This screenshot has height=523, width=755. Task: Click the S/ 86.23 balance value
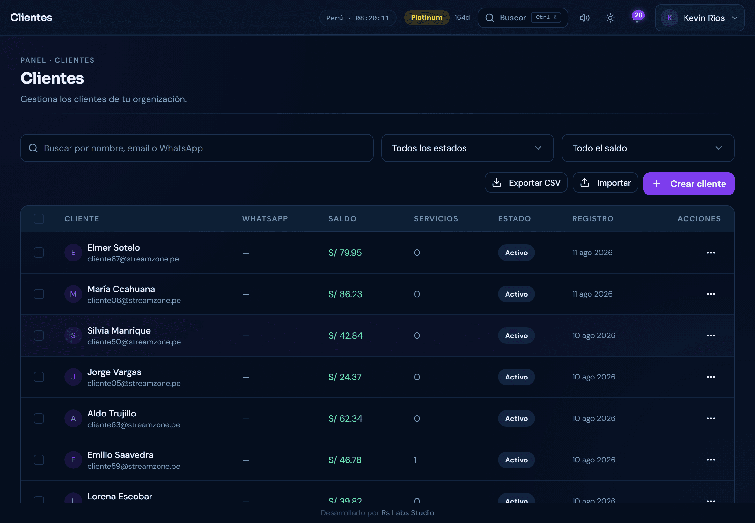345,294
